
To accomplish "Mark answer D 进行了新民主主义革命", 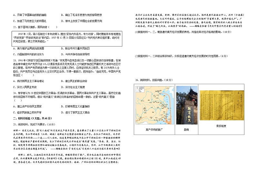I will point(75,112).
